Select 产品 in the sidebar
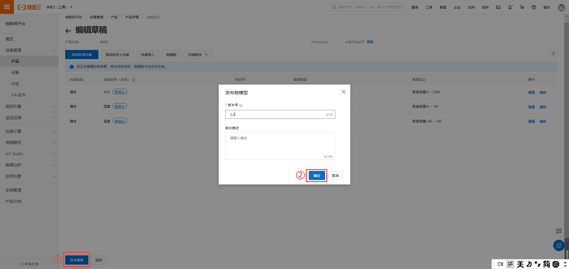The height and width of the screenshot is (269, 569). click(x=15, y=61)
